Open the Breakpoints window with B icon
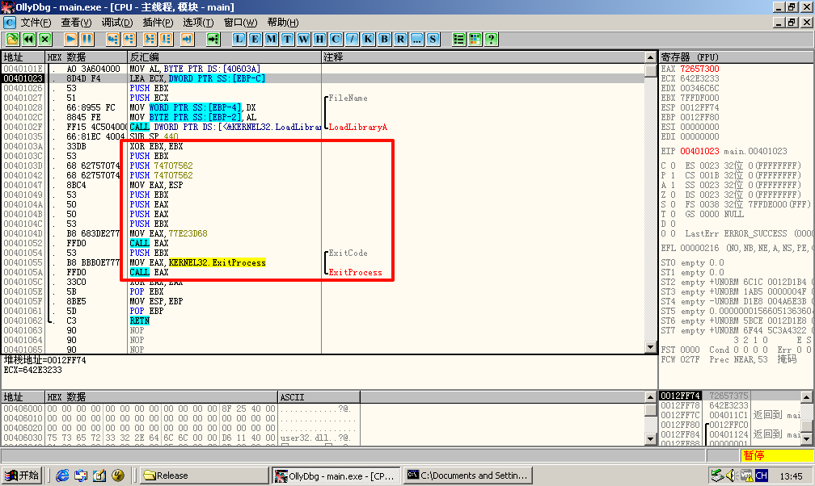Screen dimensions: 815x486 coord(384,39)
